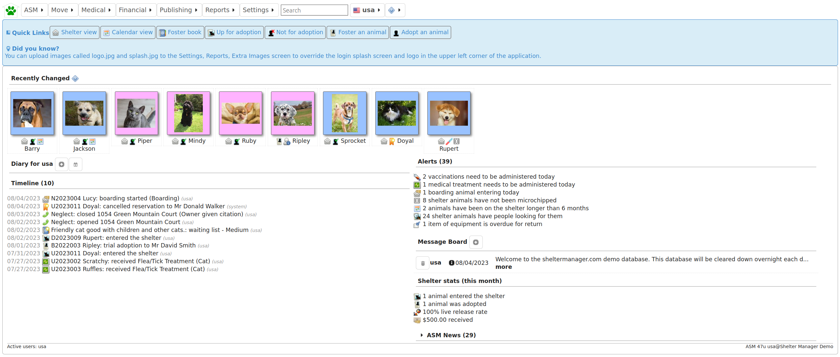Click waiting list icon on Friendly cat entry
The image size is (840, 357).
[46, 230]
